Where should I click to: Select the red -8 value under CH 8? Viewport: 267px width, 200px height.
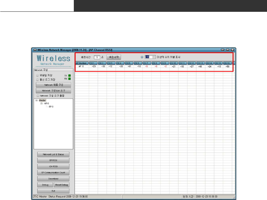click(x=156, y=67)
